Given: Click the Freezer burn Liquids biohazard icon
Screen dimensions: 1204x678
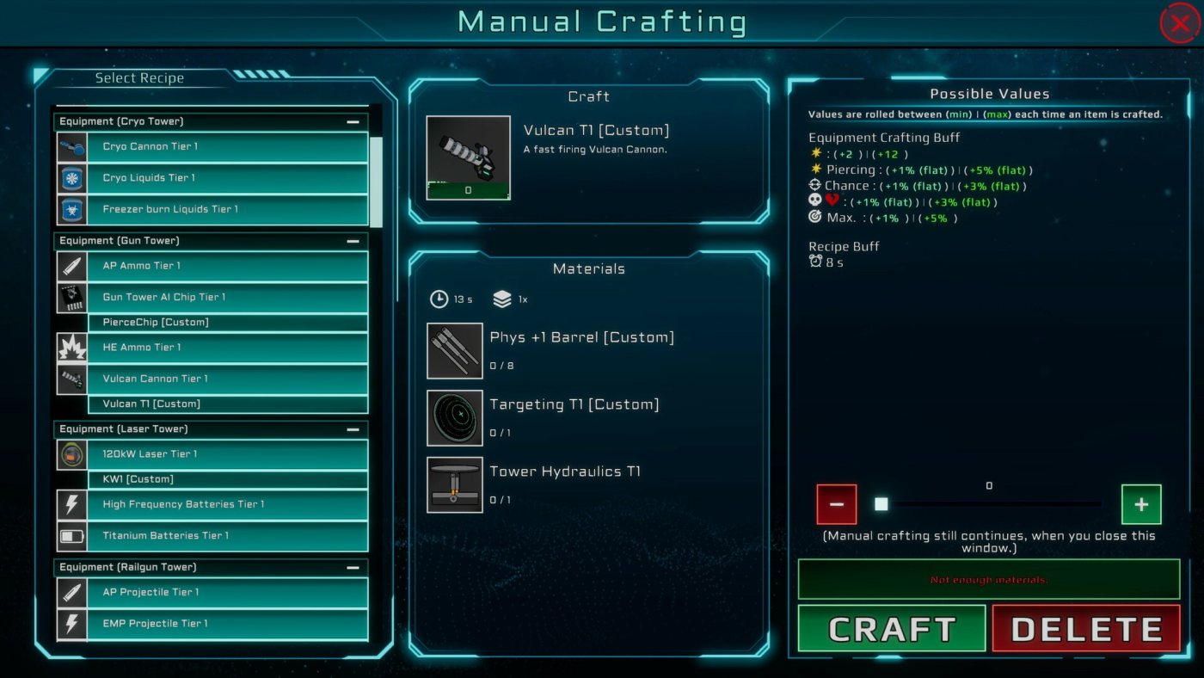Looking at the screenshot, I should 71,210.
